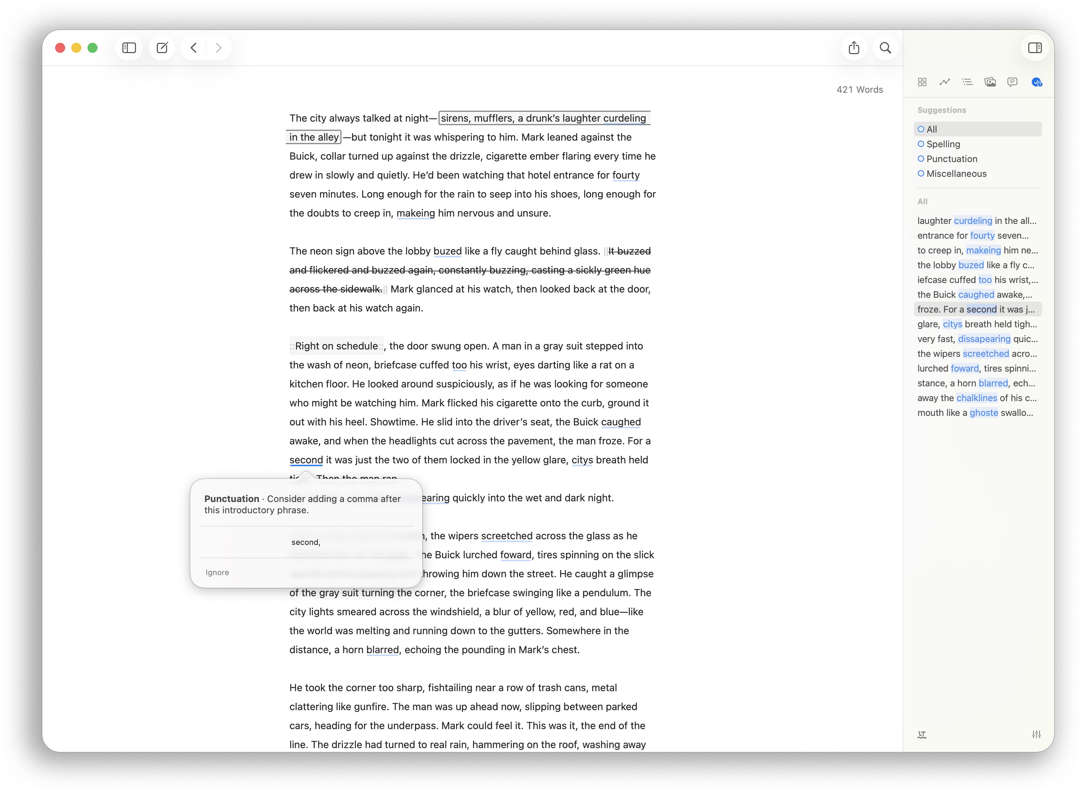Open the comments and notes tab
The image size is (1081, 791).
pos(1012,82)
